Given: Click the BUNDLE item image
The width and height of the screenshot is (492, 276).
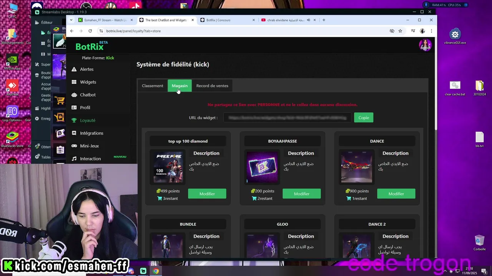Looking at the screenshot, I should click(x=167, y=246).
